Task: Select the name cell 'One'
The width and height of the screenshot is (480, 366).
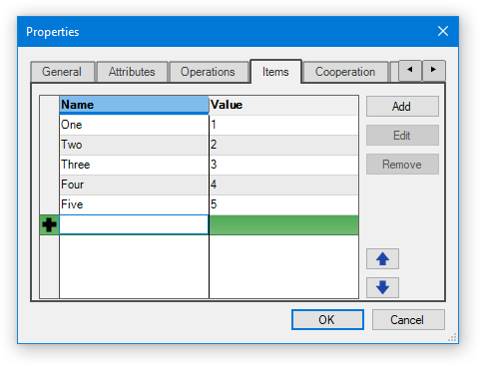Action: point(134,125)
